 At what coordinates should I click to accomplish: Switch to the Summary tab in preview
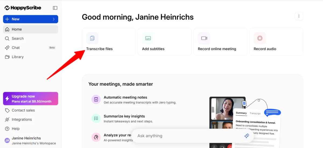tap(241, 113)
